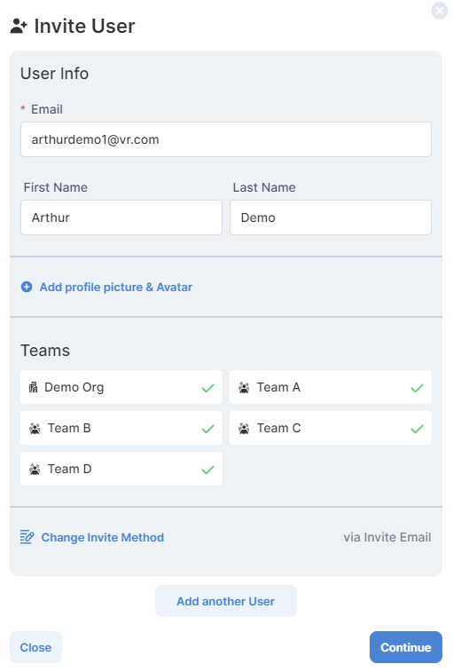
Task: Open Add profile picture & Avatar link
Action: [x=115, y=287]
